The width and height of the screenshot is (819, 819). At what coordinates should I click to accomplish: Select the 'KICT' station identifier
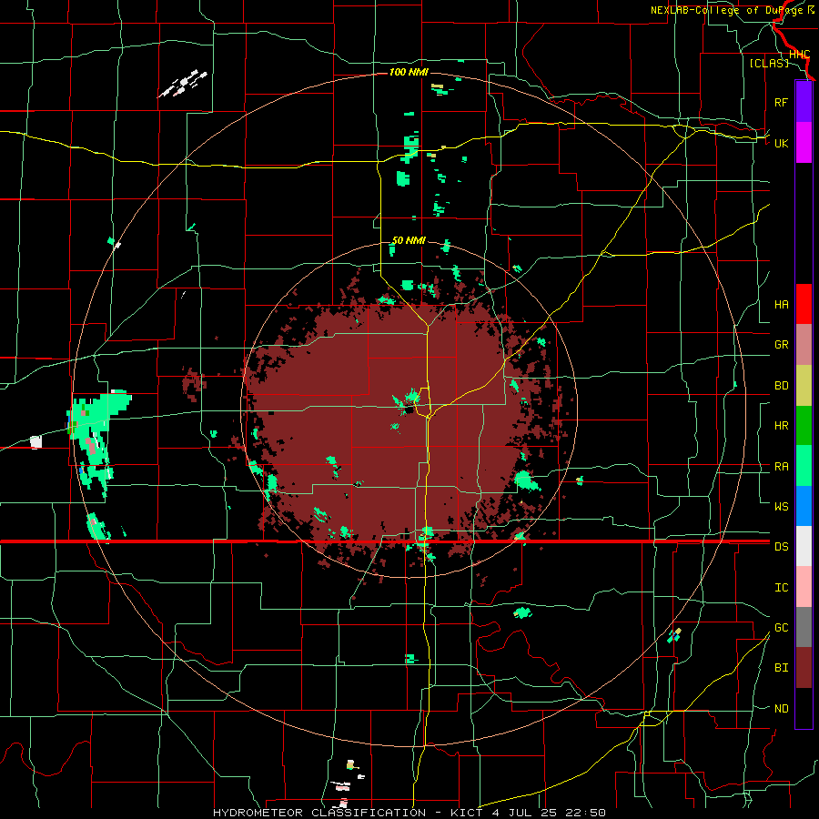pos(468,813)
